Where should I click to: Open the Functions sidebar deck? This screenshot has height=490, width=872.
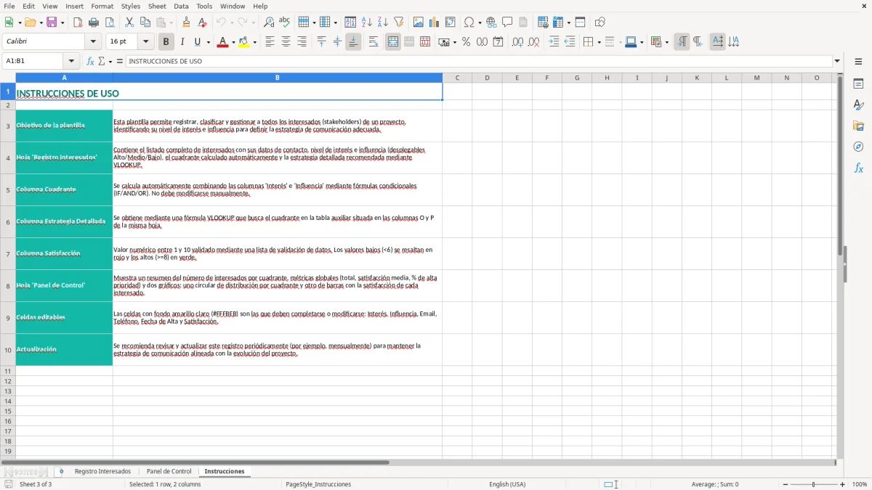(x=858, y=168)
